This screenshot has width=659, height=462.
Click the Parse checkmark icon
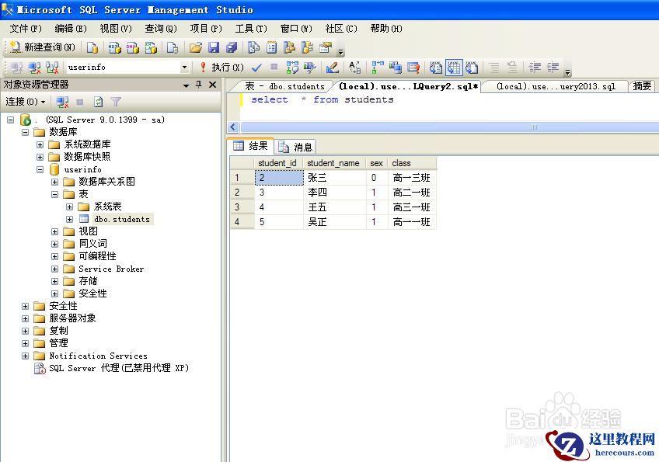[256, 68]
